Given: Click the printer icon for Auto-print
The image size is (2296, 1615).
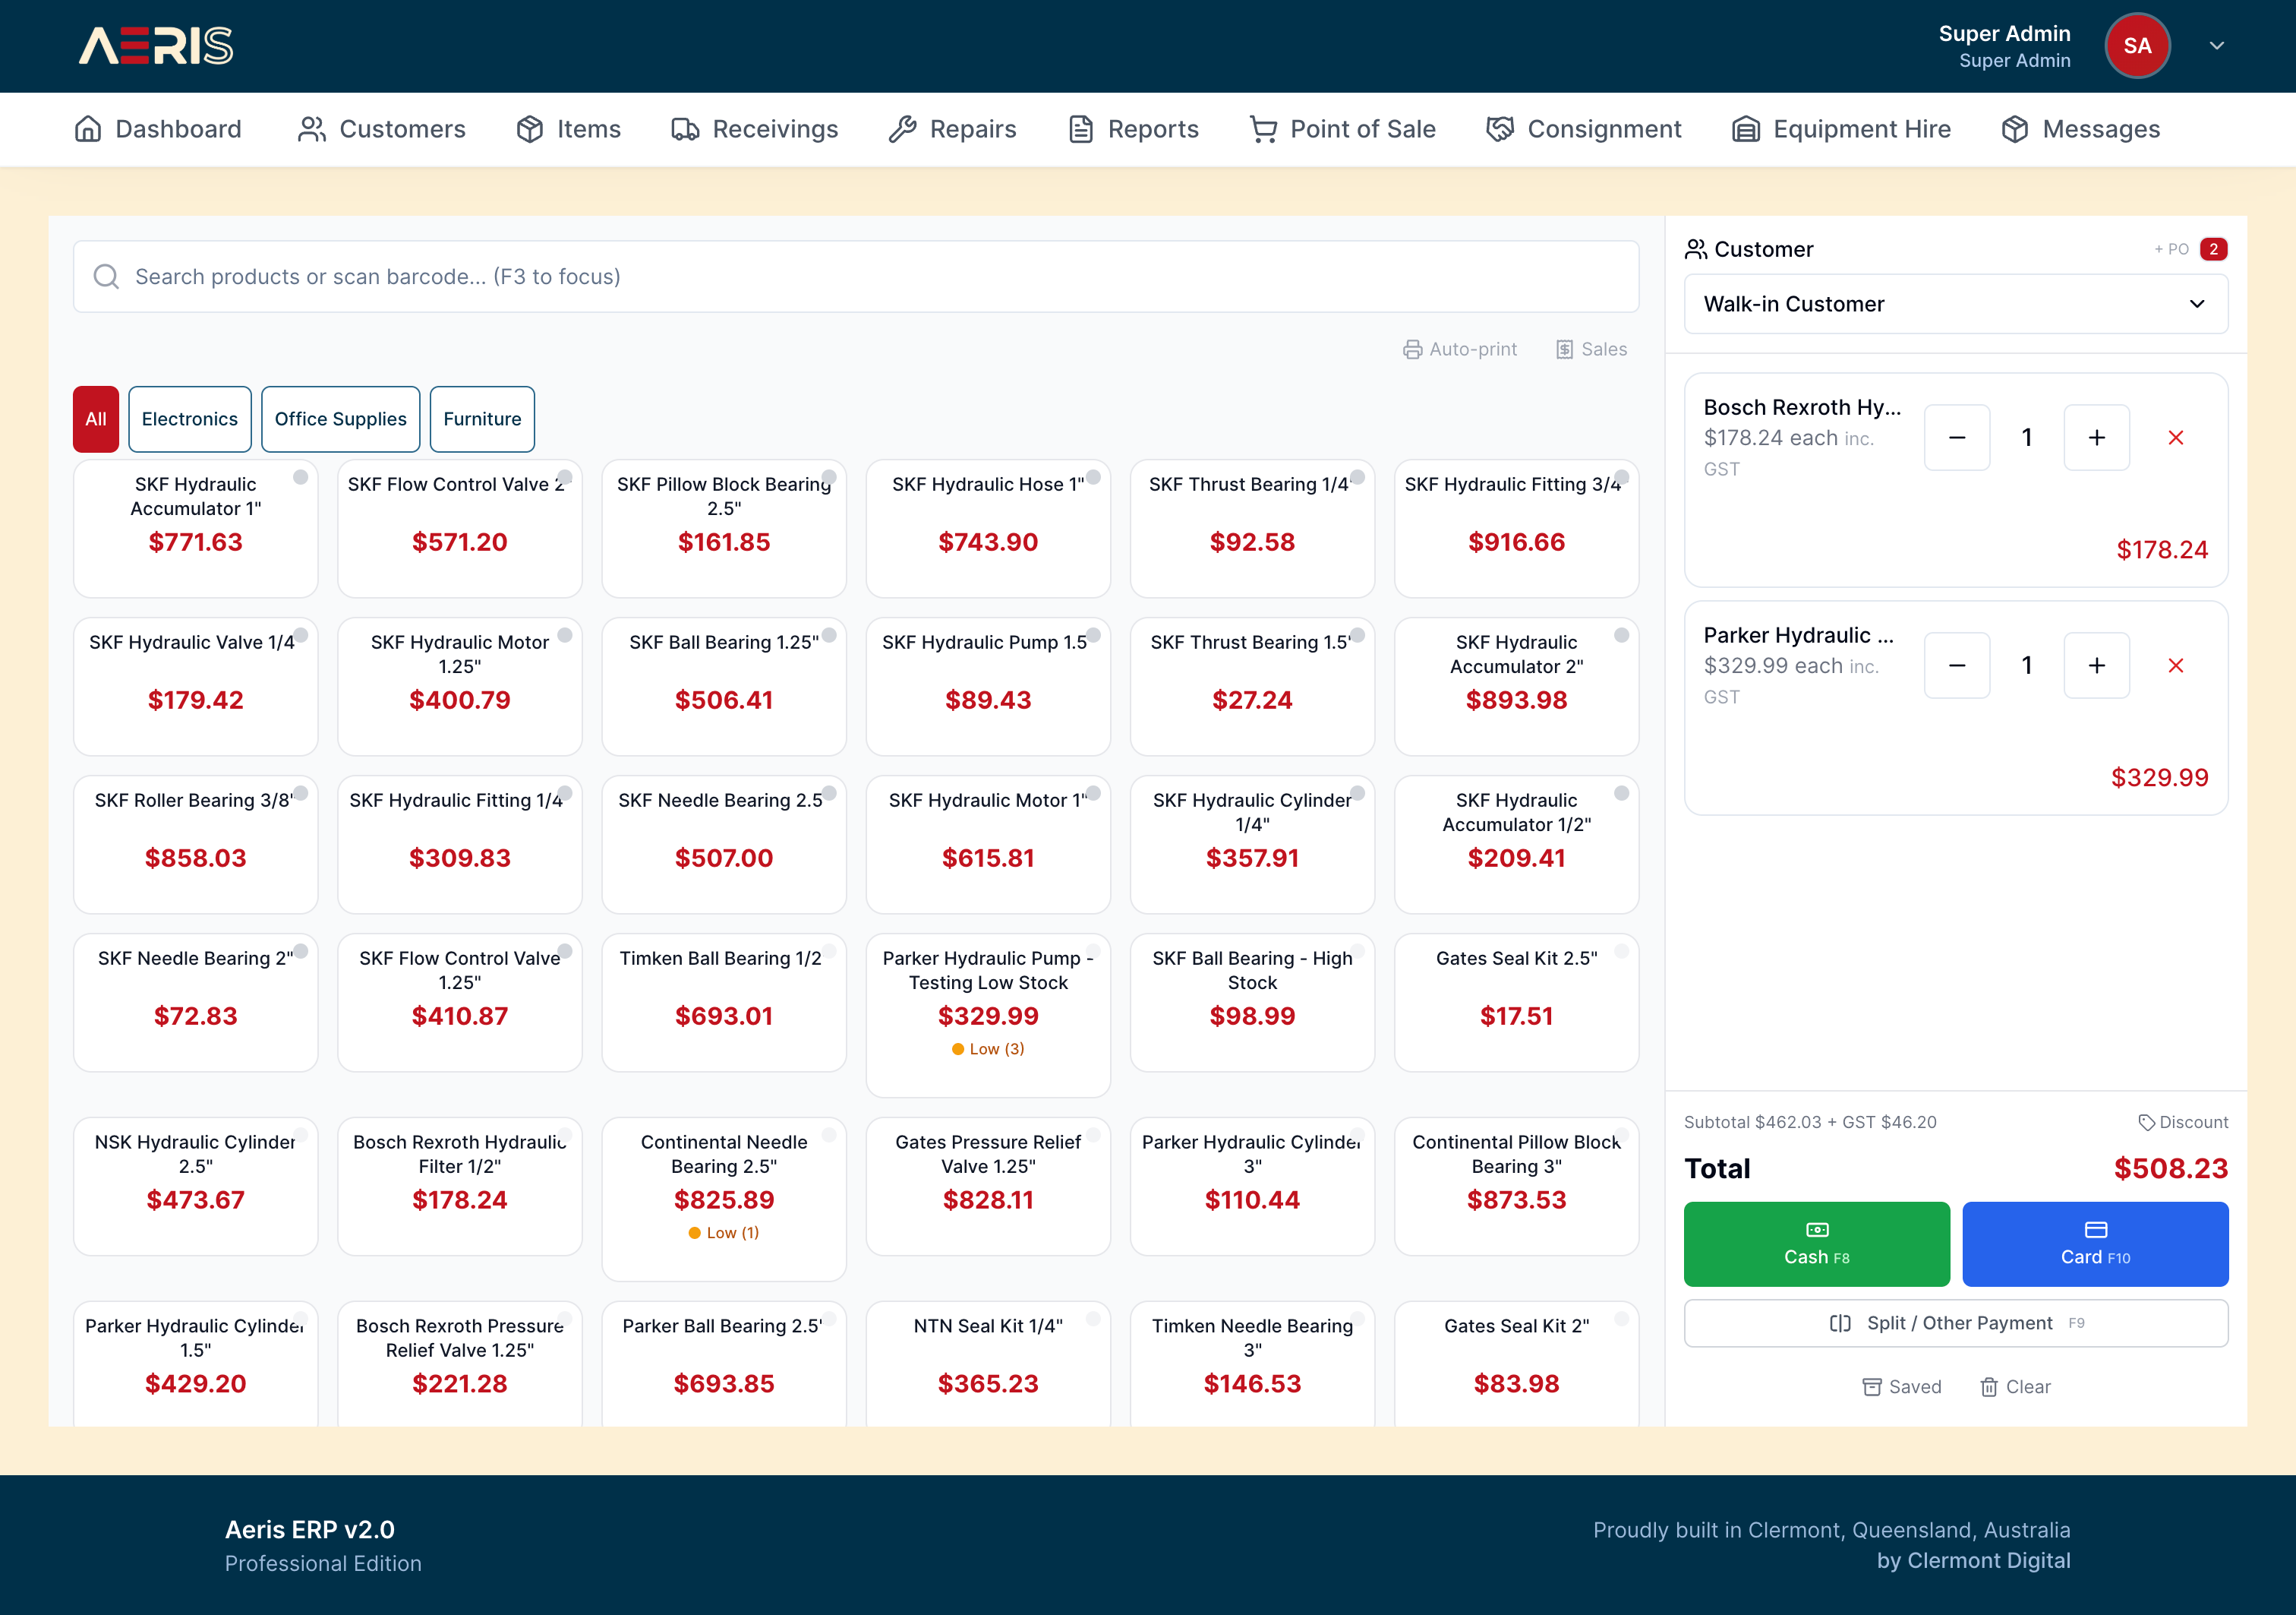Looking at the screenshot, I should pos(1412,349).
